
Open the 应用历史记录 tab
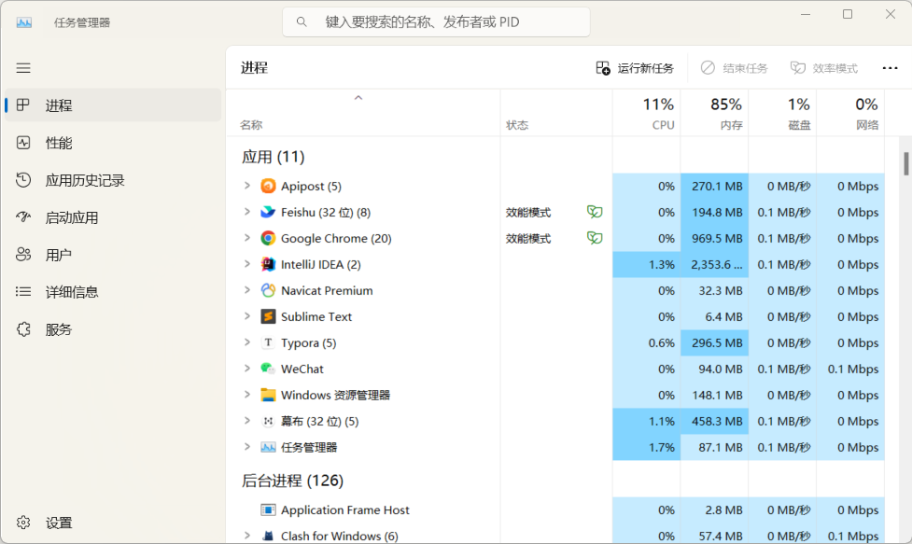tap(113, 180)
